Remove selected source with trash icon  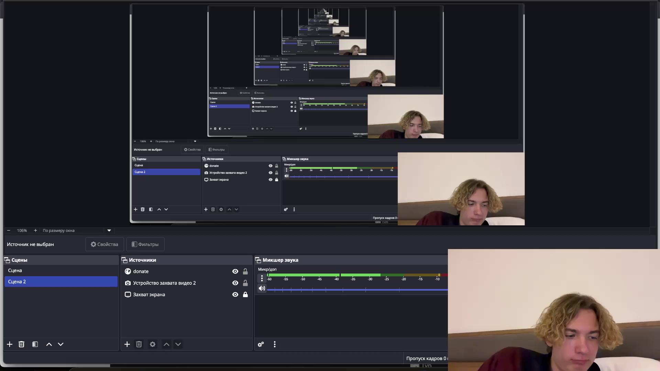[139, 344]
